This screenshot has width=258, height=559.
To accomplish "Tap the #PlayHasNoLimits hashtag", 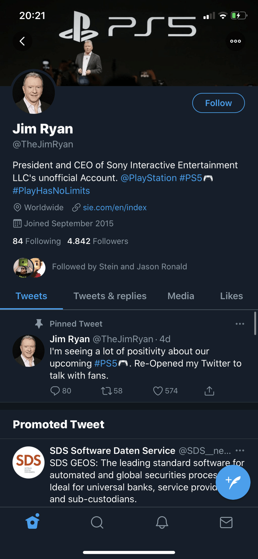I will click(x=51, y=191).
